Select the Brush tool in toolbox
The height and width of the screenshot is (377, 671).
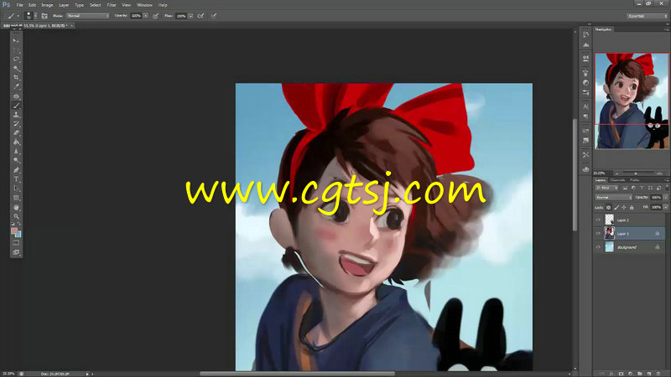(16, 106)
